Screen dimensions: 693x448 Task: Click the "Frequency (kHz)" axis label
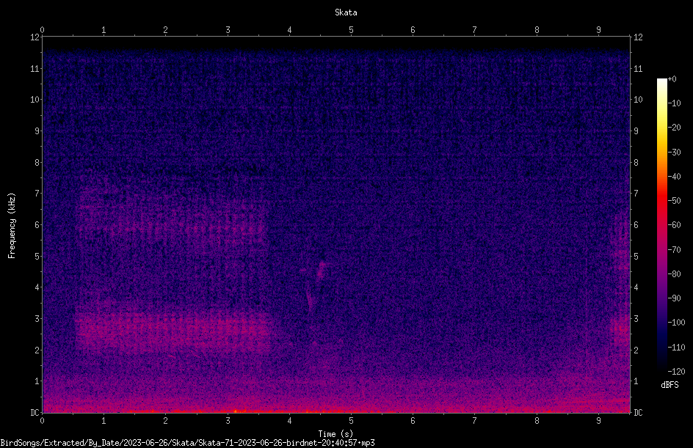tap(12, 226)
